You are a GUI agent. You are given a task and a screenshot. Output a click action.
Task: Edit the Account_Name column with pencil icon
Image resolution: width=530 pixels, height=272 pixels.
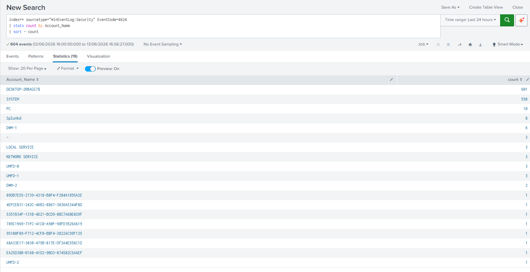(391, 80)
